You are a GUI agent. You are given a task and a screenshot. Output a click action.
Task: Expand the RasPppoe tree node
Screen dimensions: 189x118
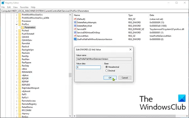(x=16, y=62)
